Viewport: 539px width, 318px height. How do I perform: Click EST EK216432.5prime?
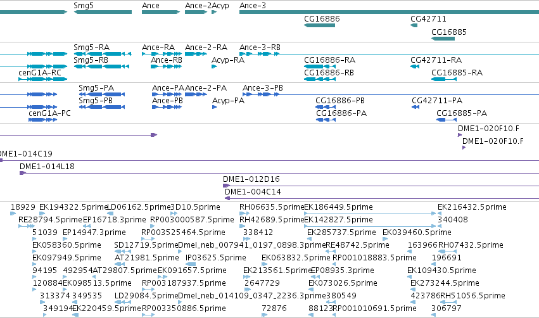(472, 207)
